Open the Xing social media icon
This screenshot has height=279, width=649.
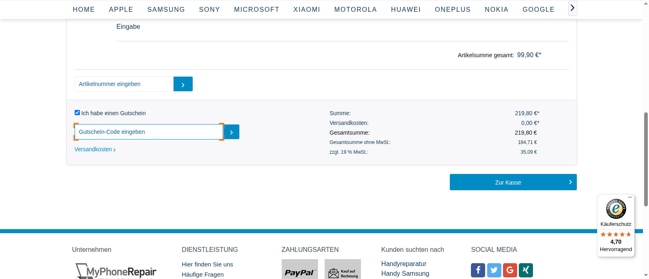[526, 270]
